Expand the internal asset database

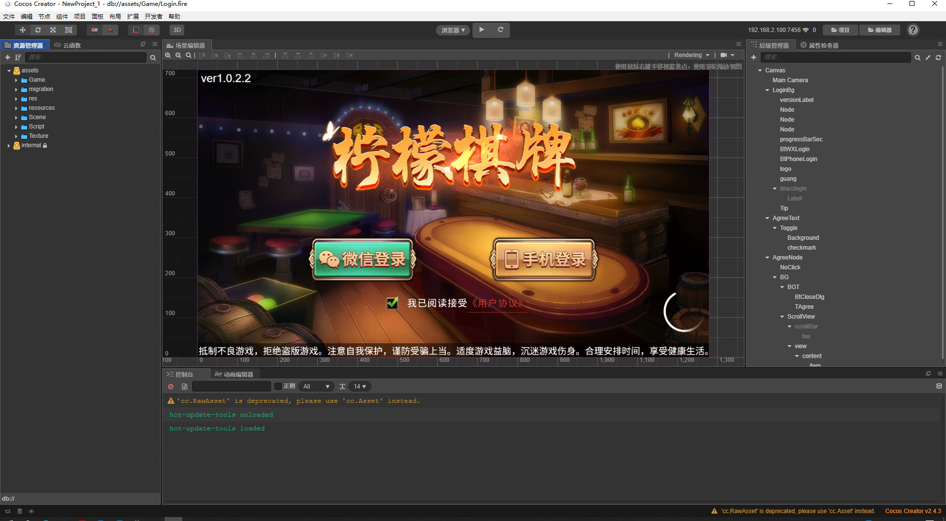9,146
